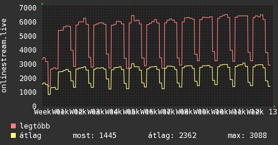
Task: Click the 0 origin axis label
Action: [x=34, y=106]
